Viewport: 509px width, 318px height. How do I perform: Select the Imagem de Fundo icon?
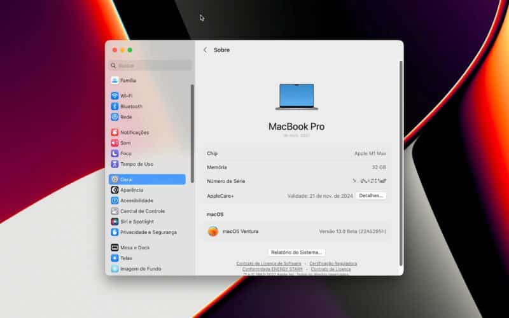pos(115,268)
